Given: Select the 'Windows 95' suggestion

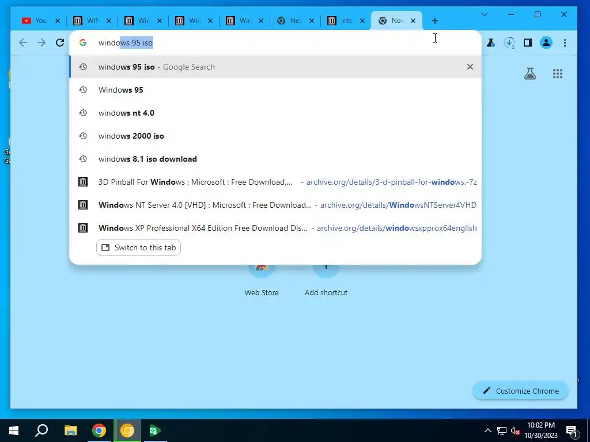Looking at the screenshot, I should click(x=275, y=90).
